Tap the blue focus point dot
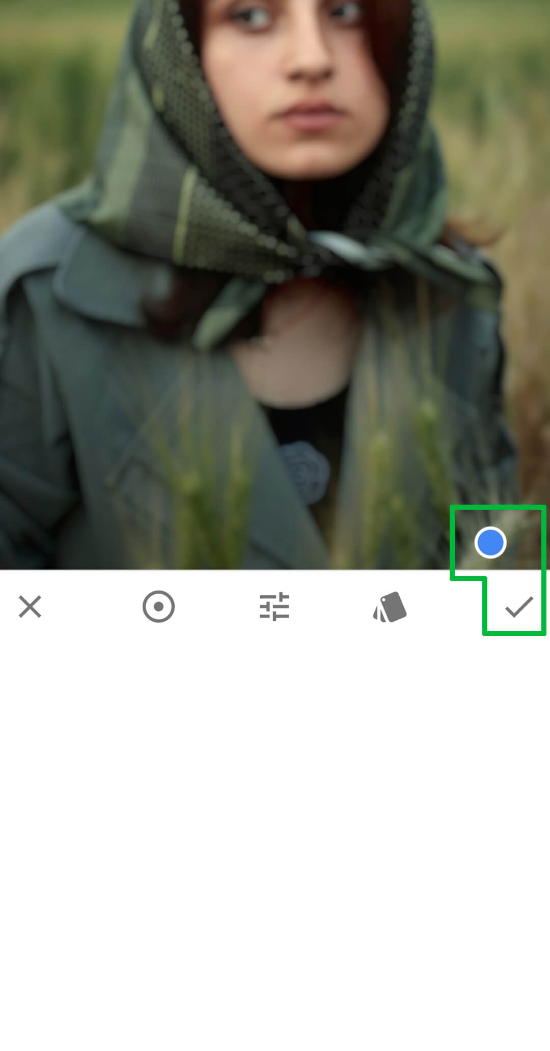Viewport: 550px width, 1051px height. click(490, 542)
